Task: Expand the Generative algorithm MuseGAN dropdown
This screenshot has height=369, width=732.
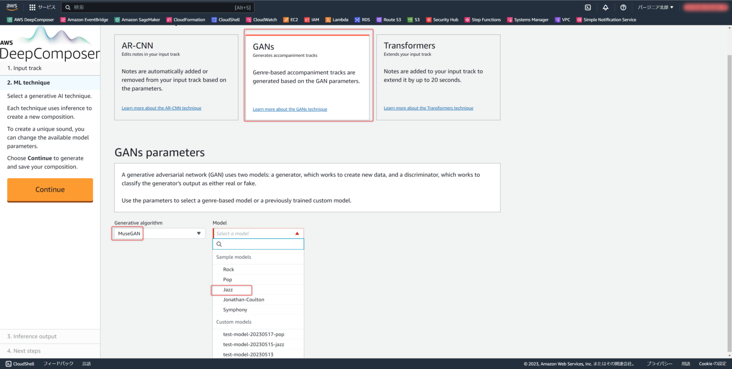Action: click(x=159, y=234)
